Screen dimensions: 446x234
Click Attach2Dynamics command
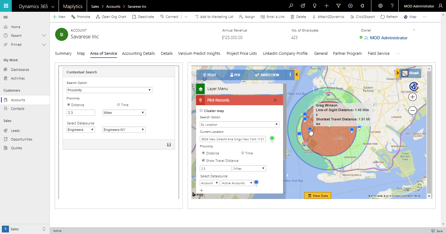tap(328, 17)
